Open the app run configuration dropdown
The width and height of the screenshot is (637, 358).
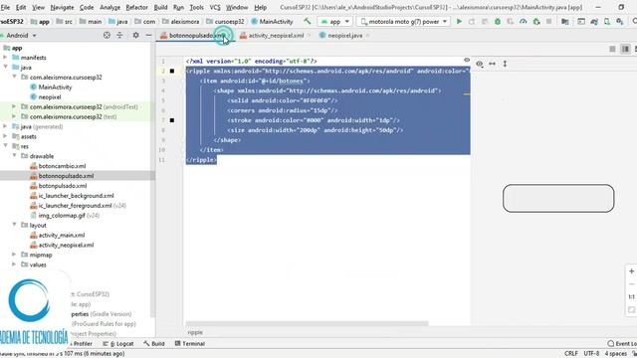[334, 22]
